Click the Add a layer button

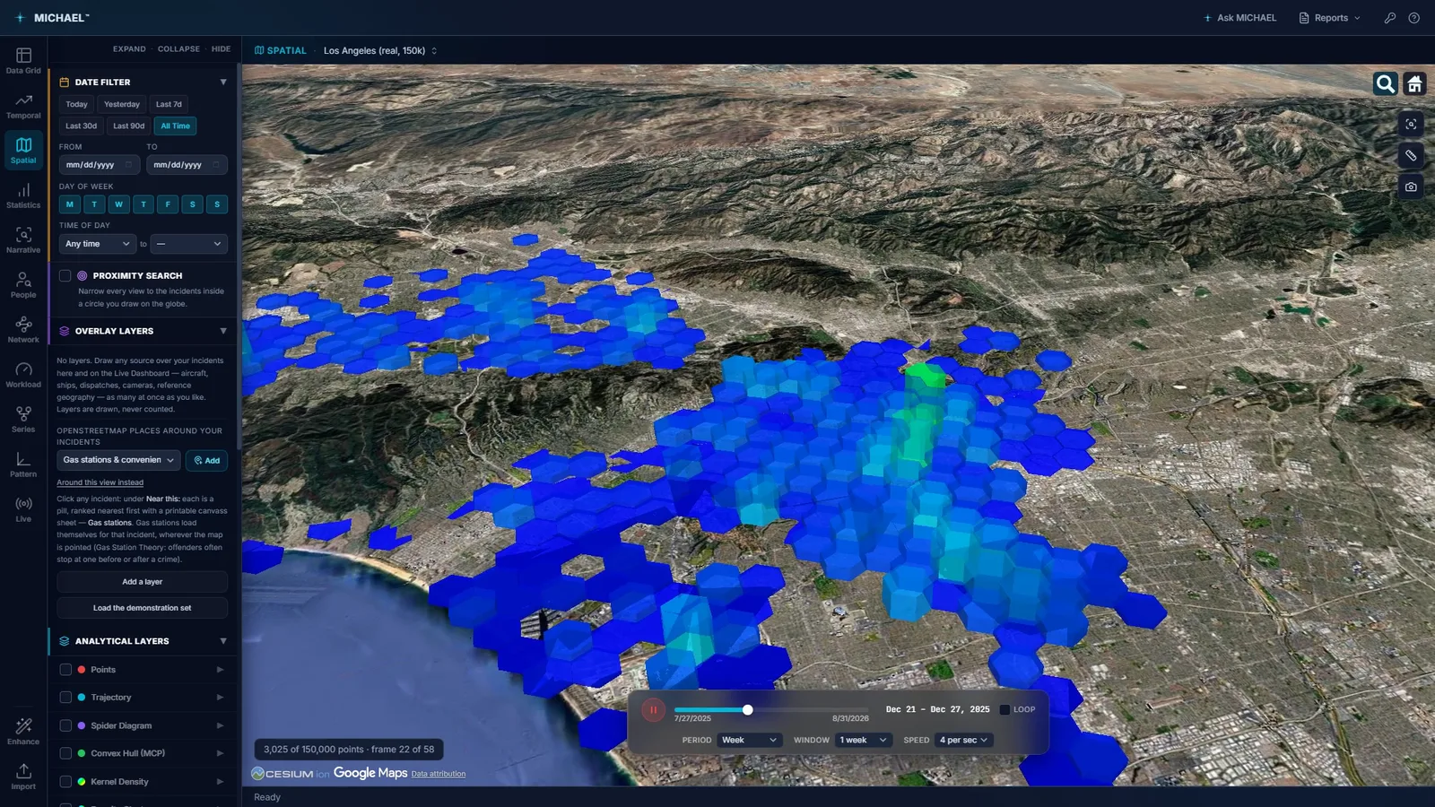pyautogui.click(x=142, y=582)
